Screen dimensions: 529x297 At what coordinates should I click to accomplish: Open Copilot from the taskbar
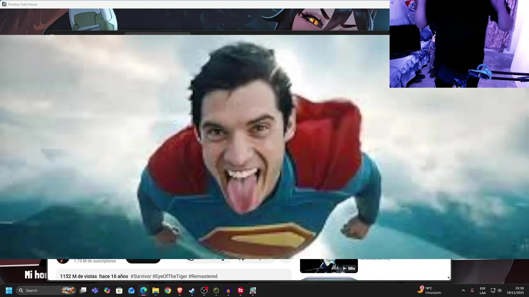point(107,290)
